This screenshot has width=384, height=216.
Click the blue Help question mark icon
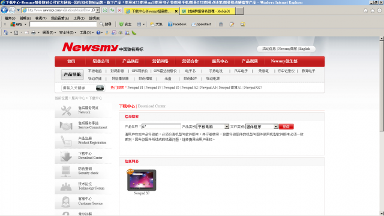(x=98, y=32)
